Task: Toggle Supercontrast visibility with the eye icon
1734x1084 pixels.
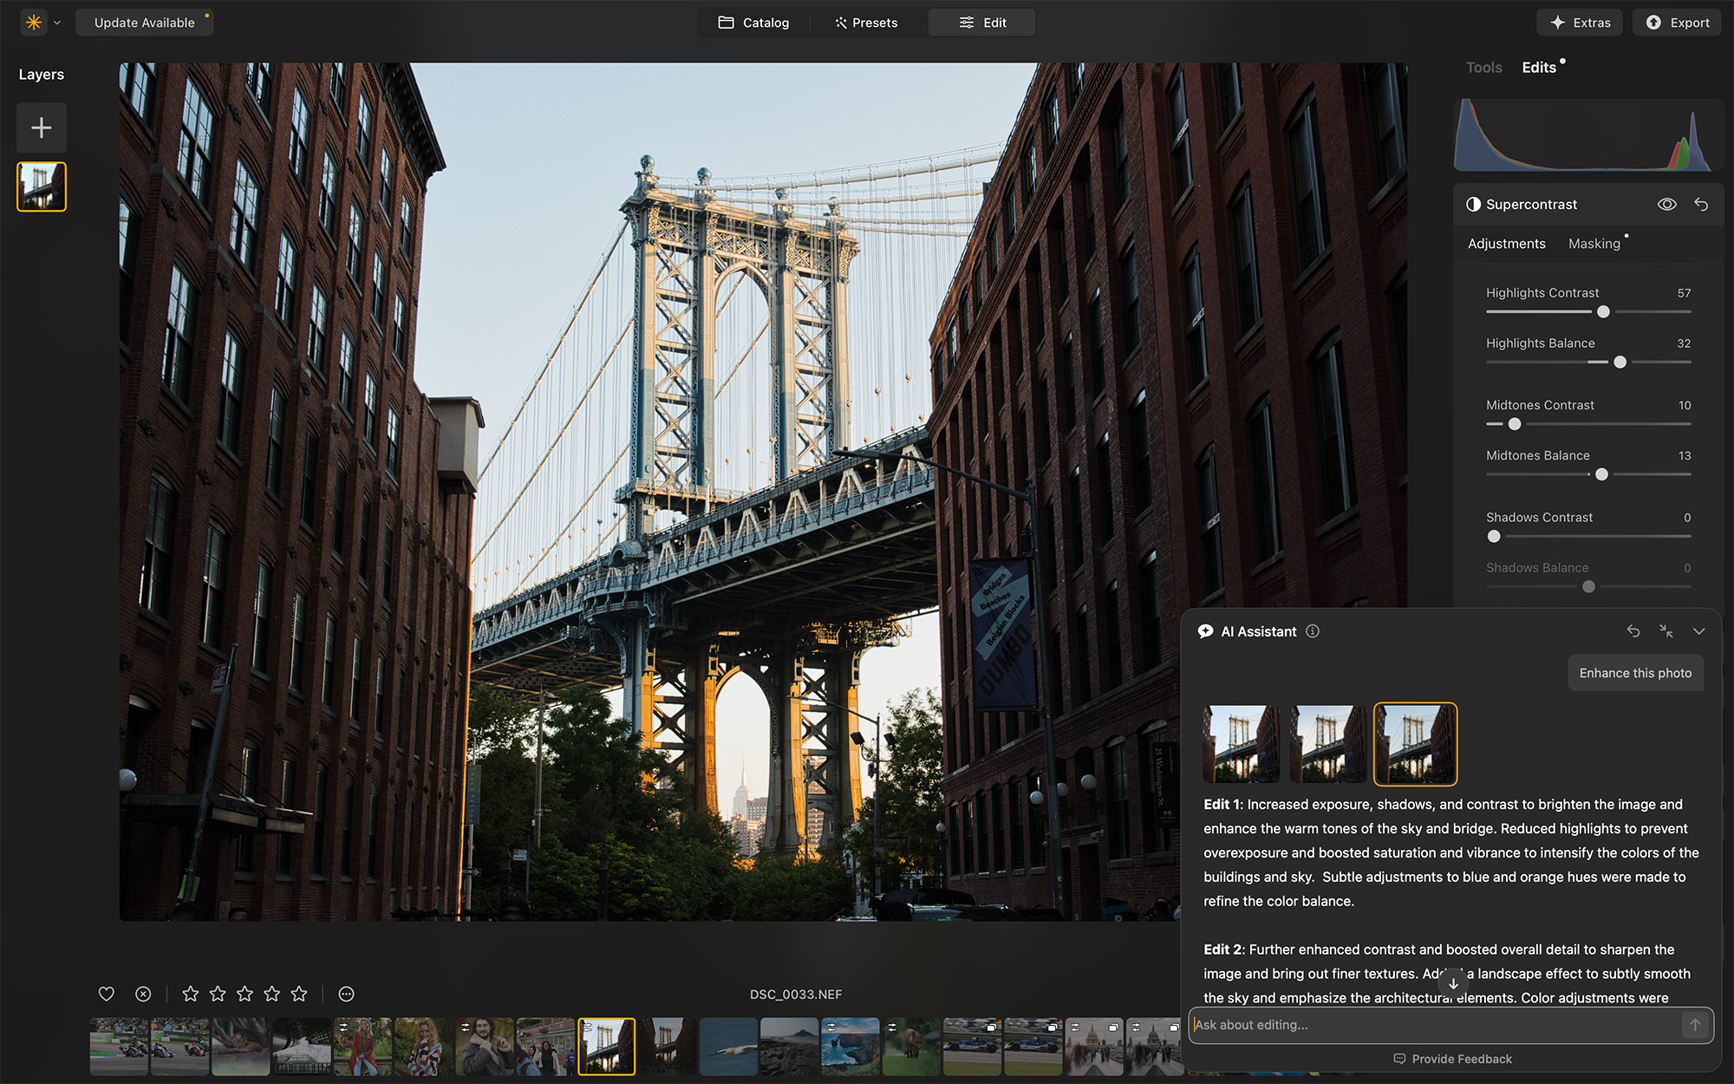Action: point(1667,204)
